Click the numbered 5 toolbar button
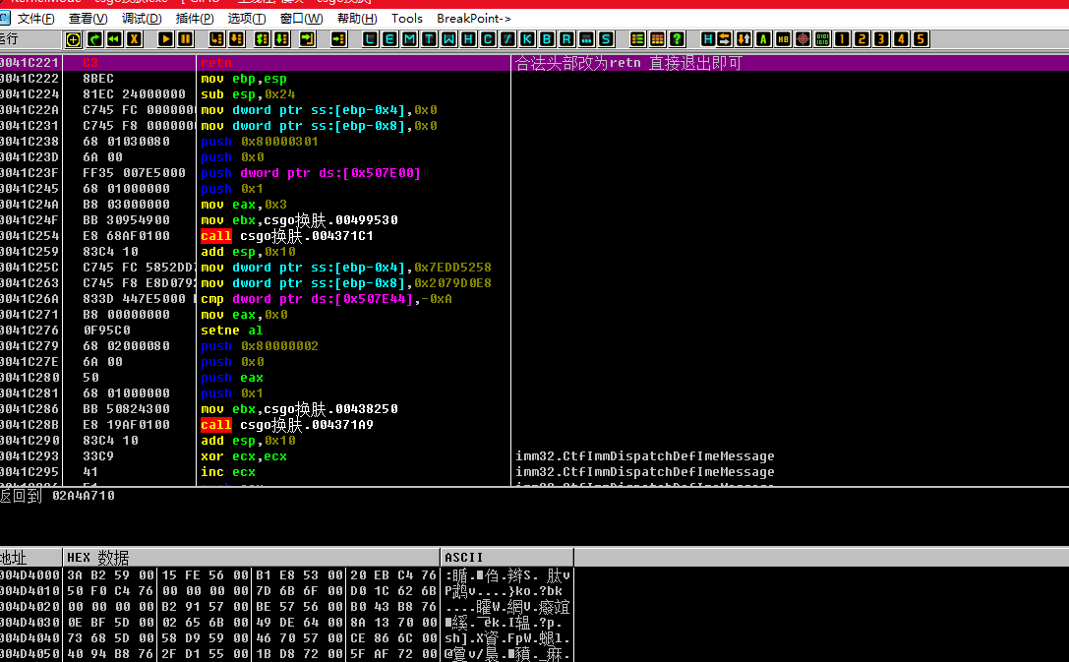This screenshot has width=1069, height=662. [921, 39]
